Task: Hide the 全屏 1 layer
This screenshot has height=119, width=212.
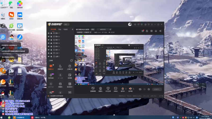Action: [49, 56]
